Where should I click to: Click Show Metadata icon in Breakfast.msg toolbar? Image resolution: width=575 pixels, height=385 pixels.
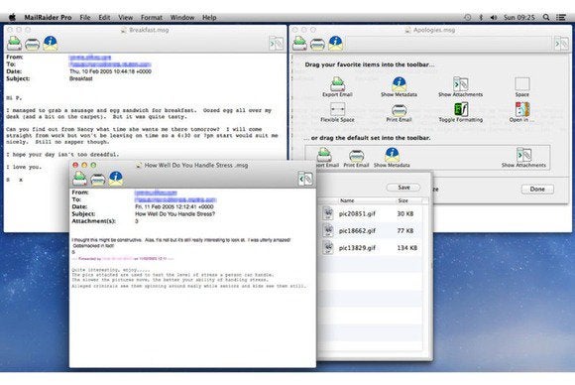tap(51, 44)
